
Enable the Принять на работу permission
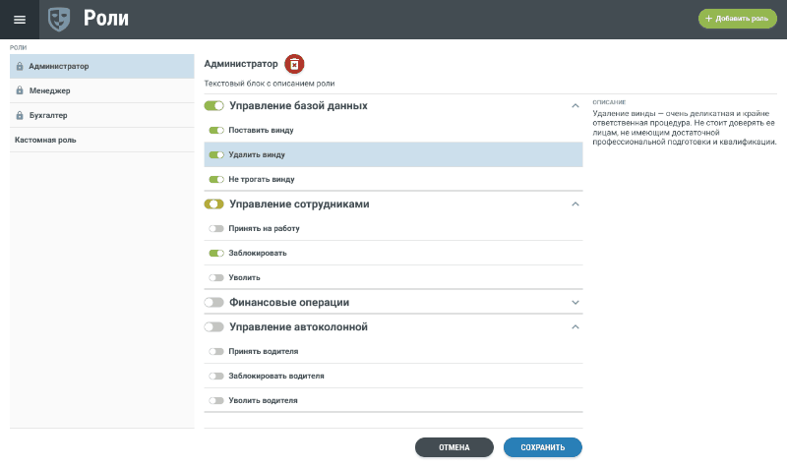pos(216,228)
